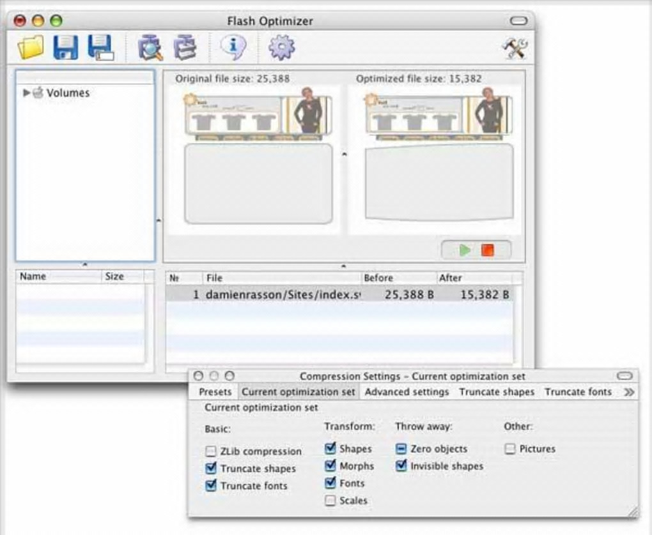Open settings via the gear icon
This screenshot has height=535, width=652.
tap(282, 47)
